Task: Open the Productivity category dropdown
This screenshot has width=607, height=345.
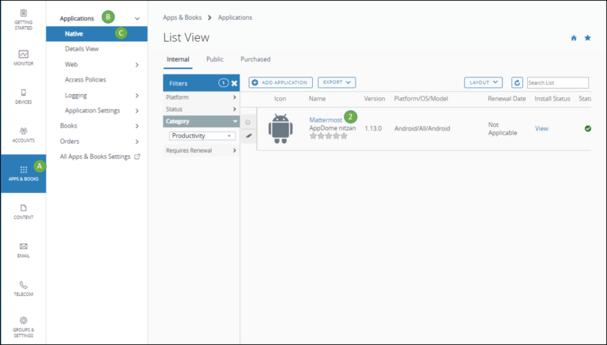Action: [202, 136]
